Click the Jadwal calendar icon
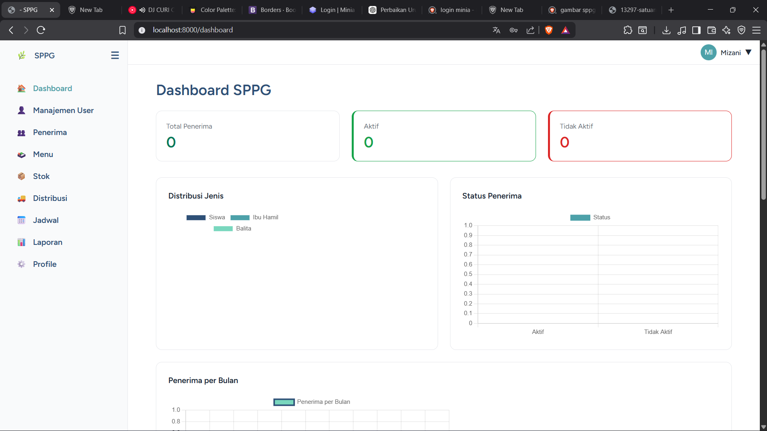Viewport: 767px width, 431px height. (x=22, y=220)
